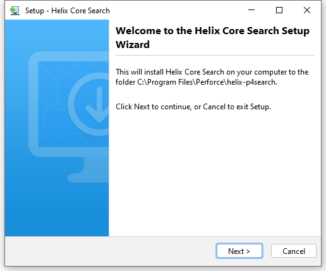Click the 'Welcome to the Helix Core Search Setup' heading

point(213,31)
